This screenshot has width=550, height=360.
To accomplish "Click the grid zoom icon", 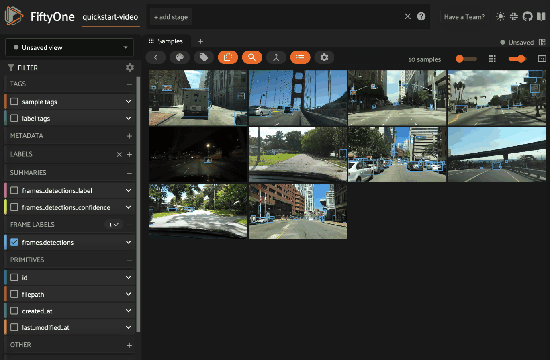I will 492,59.
